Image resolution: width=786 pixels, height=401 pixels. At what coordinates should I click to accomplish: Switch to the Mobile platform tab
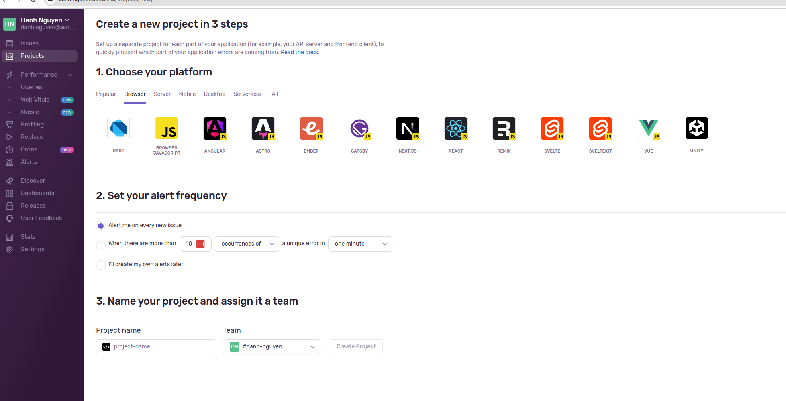188,94
